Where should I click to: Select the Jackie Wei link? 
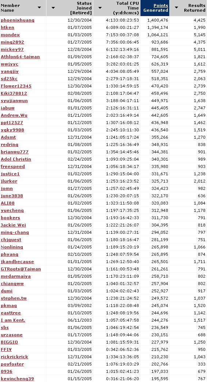[14, 225]
